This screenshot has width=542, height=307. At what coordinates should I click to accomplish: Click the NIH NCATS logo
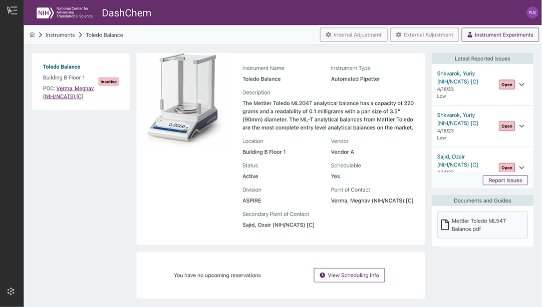coord(65,12)
